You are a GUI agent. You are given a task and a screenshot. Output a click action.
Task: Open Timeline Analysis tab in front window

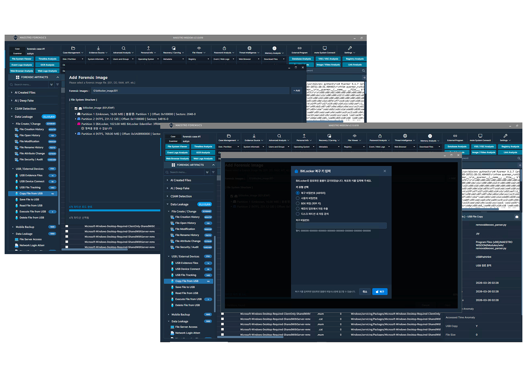point(203,147)
